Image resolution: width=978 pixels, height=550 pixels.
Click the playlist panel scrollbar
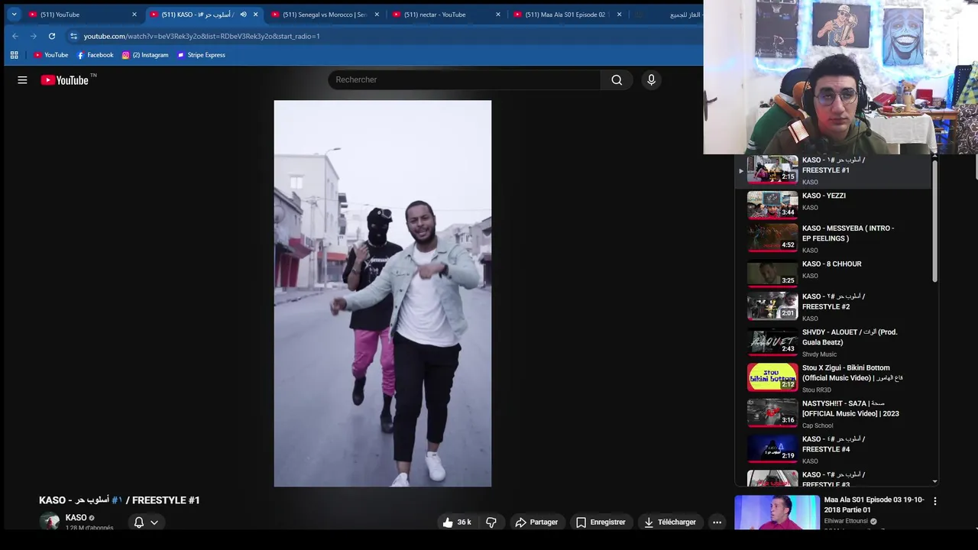pyautogui.click(x=934, y=222)
